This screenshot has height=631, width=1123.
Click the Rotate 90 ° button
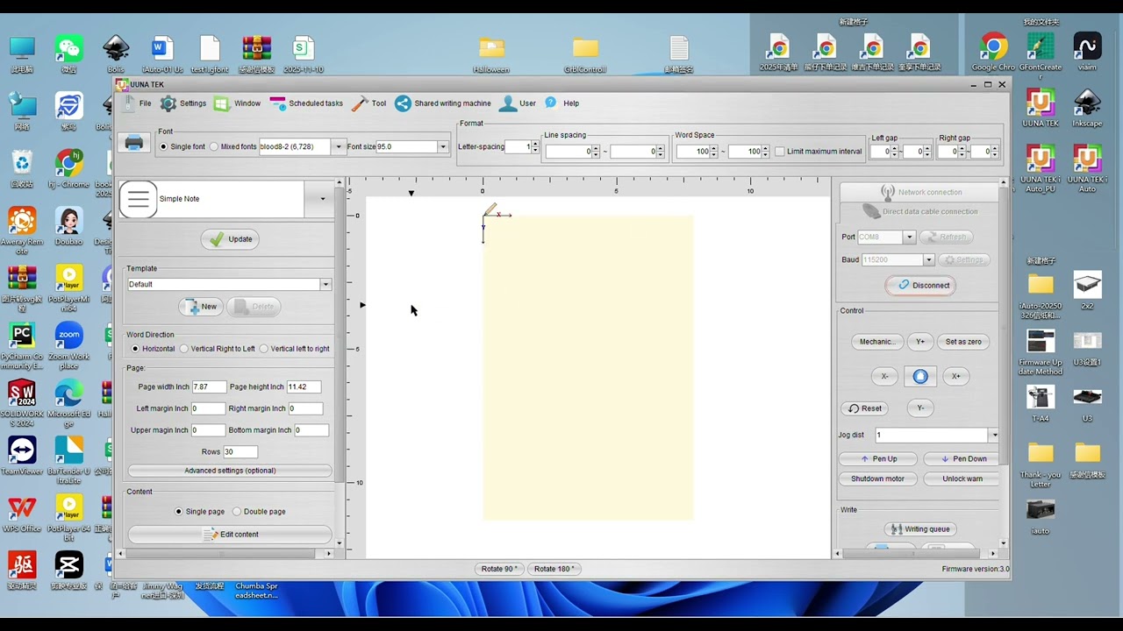click(500, 570)
